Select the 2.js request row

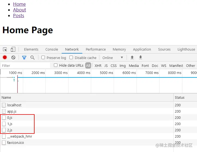(x=98, y=130)
